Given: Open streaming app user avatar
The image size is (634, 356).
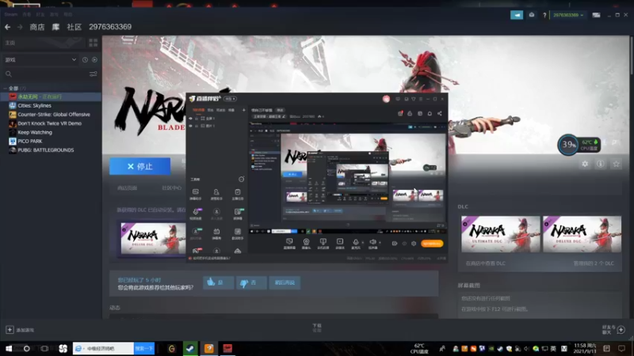Looking at the screenshot, I should coord(386,99).
